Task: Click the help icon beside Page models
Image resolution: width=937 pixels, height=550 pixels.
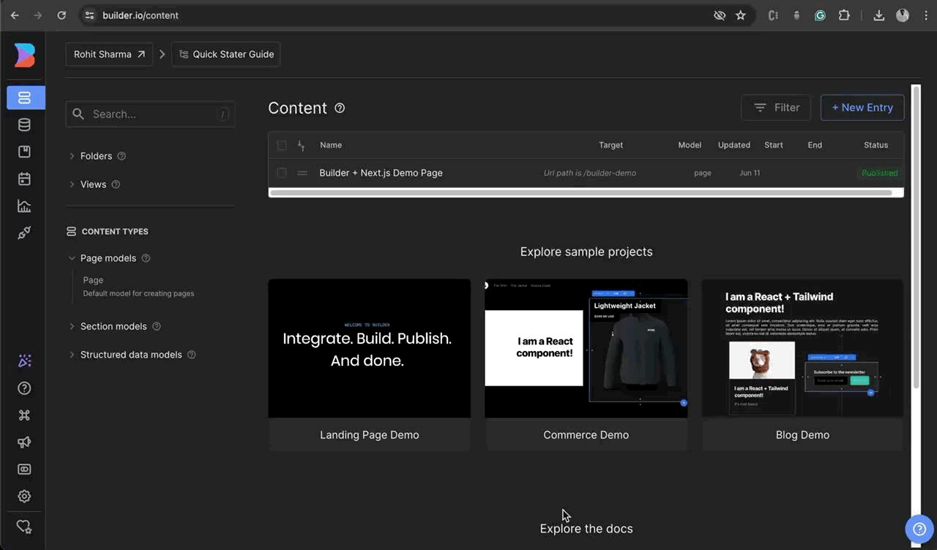Action: 146,258
